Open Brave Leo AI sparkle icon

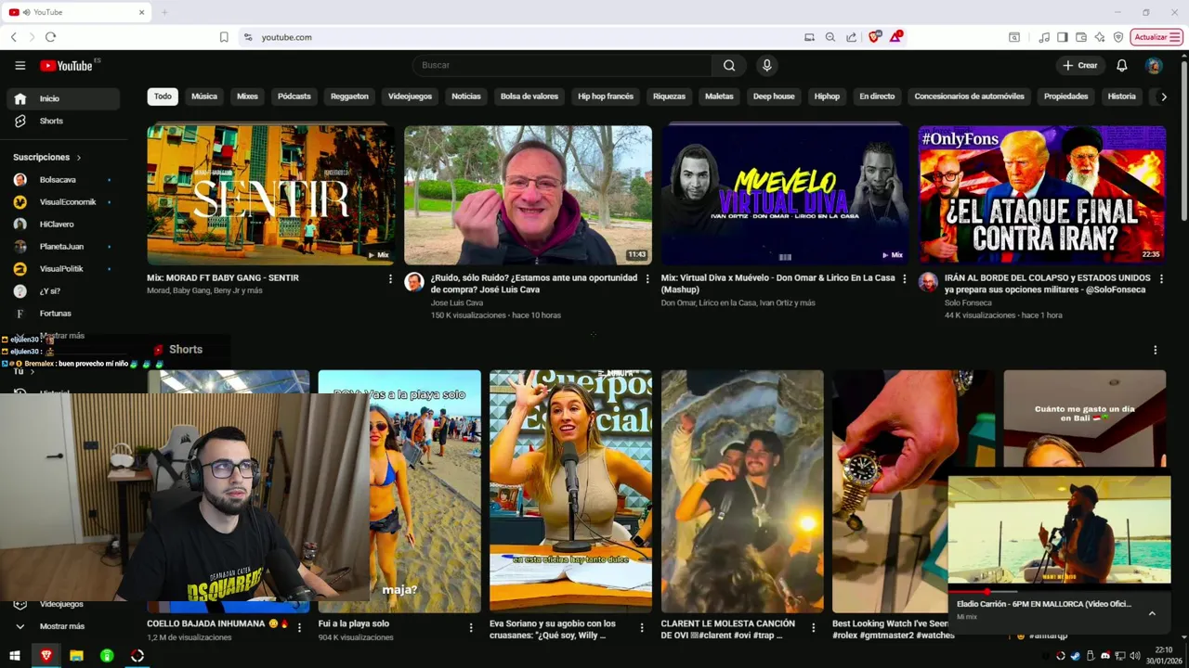[1100, 37]
